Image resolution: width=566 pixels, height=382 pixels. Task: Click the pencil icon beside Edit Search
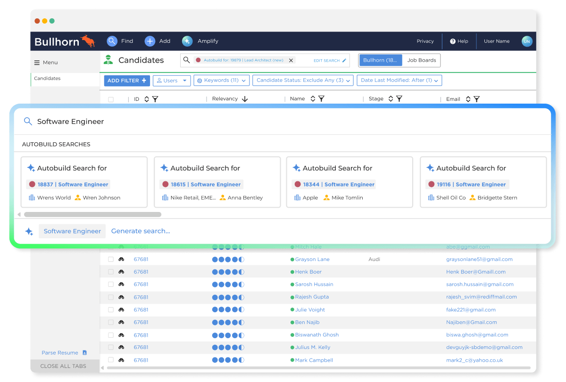tap(344, 60)
